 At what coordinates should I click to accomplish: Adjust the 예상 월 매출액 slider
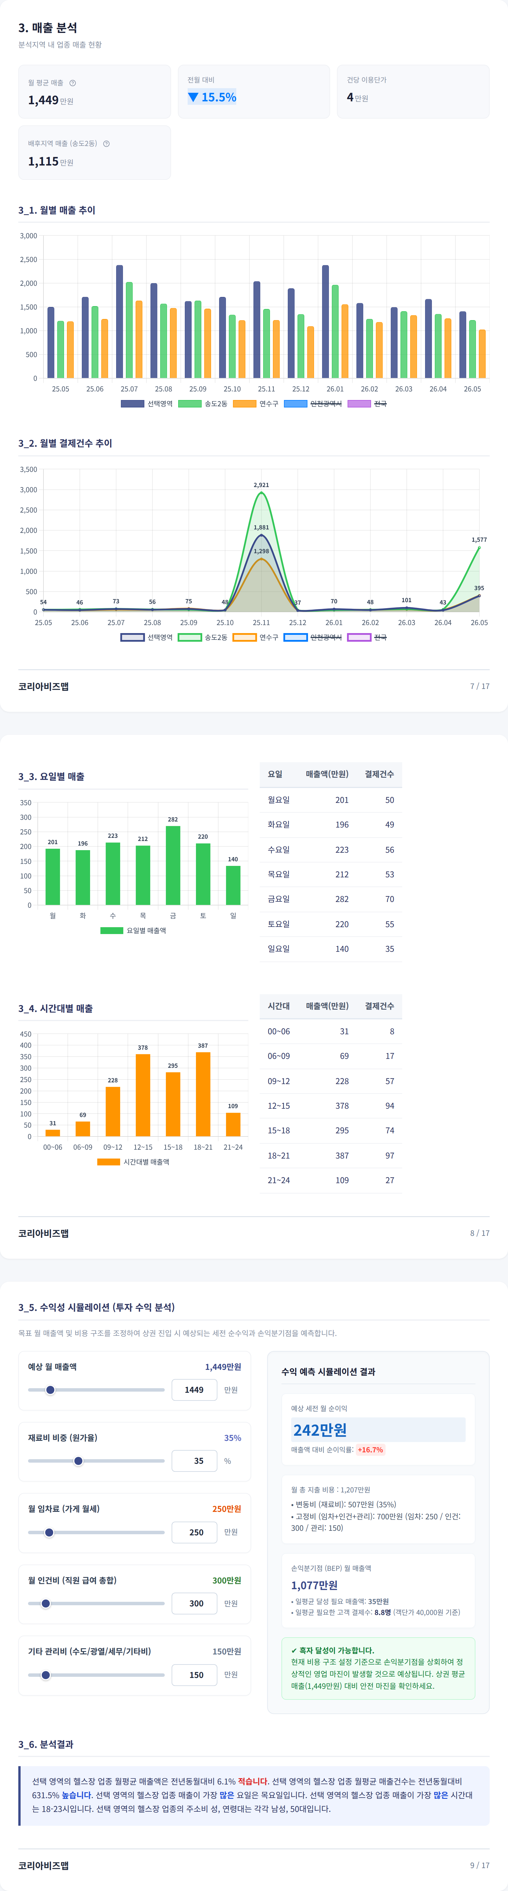(96, 1390)
